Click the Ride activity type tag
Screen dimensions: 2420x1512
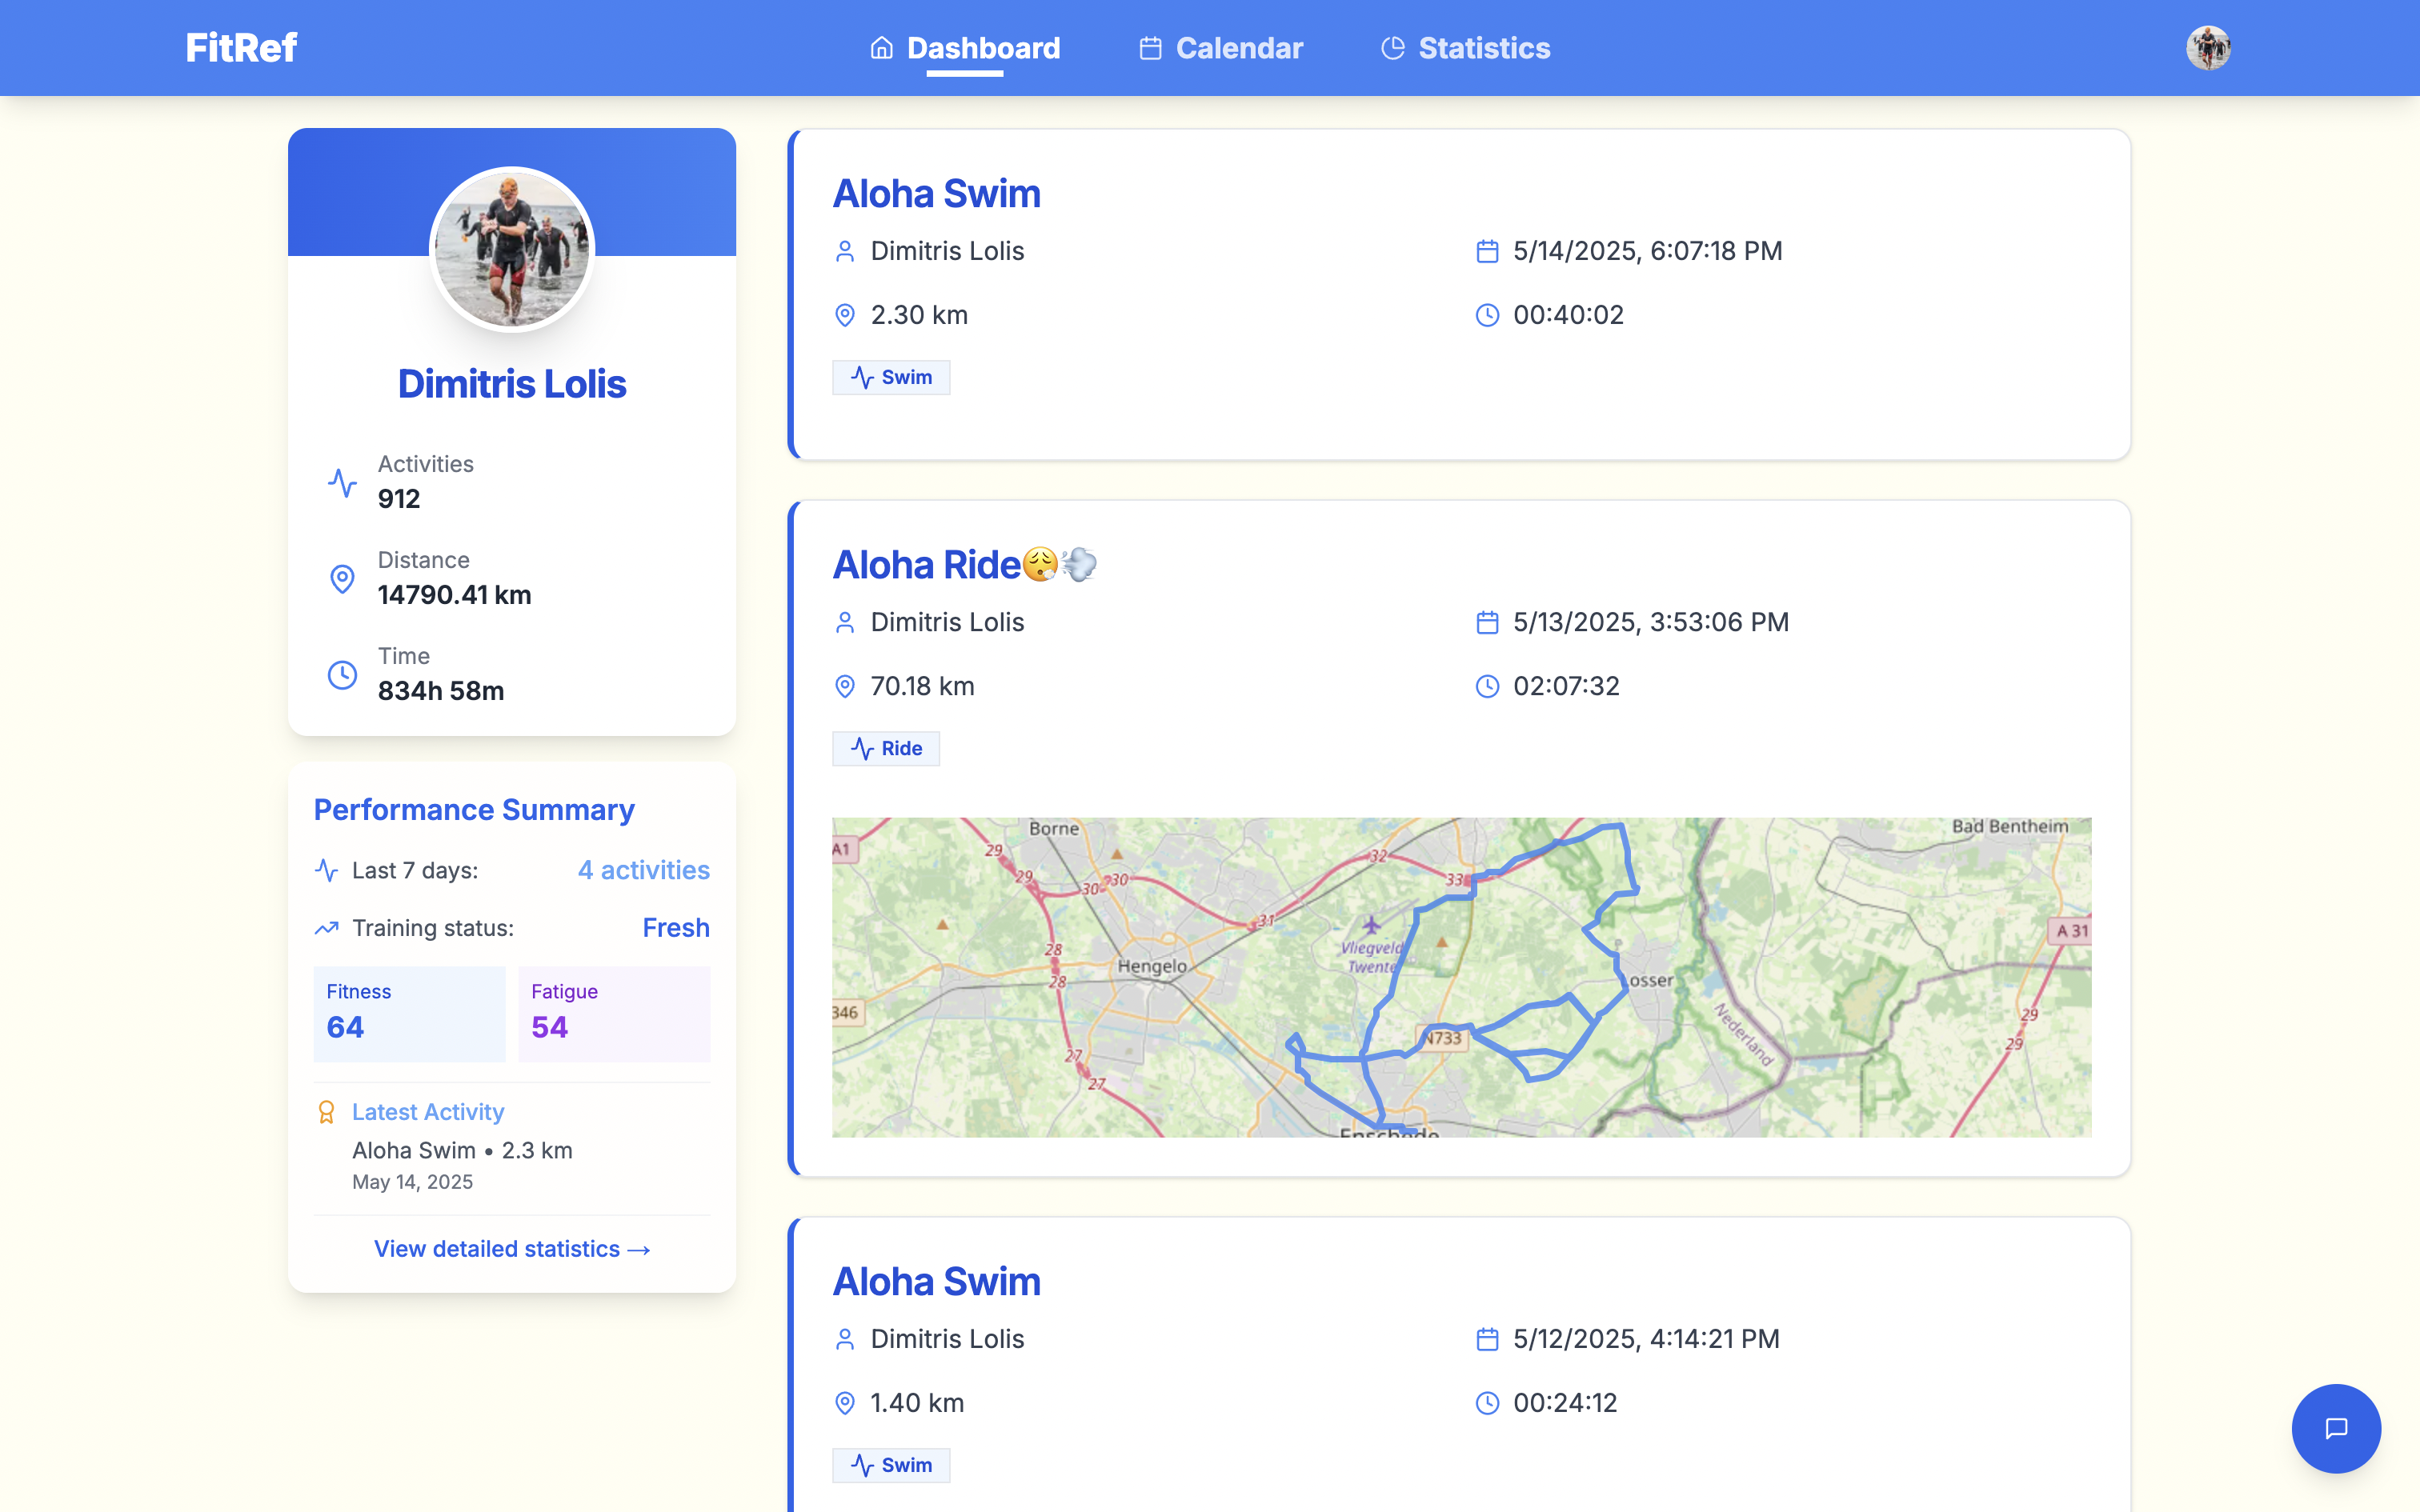[x=886, y=748]
